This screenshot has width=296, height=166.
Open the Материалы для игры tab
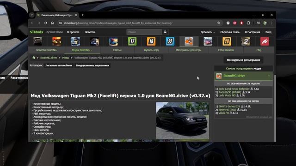[188, 50]
